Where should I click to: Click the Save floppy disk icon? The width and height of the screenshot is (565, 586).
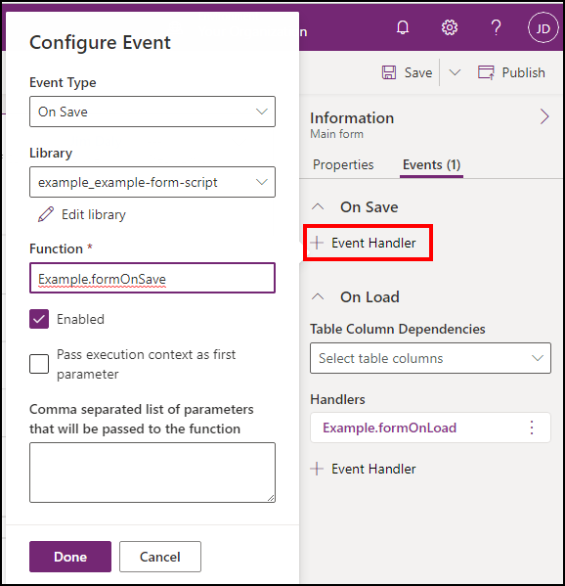point(389,72)
